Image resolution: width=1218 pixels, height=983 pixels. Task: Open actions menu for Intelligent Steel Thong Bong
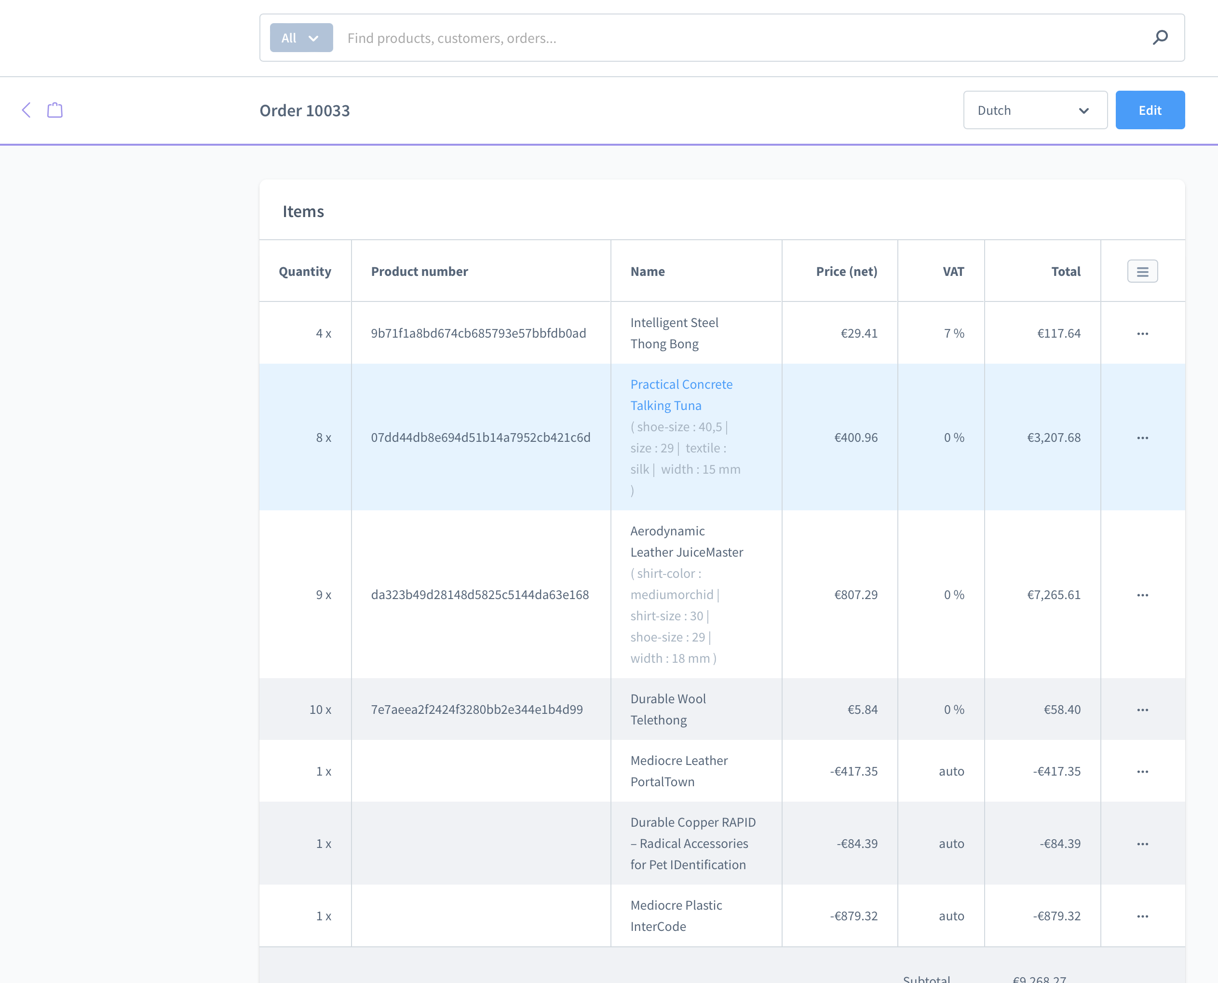(1142, 333)
